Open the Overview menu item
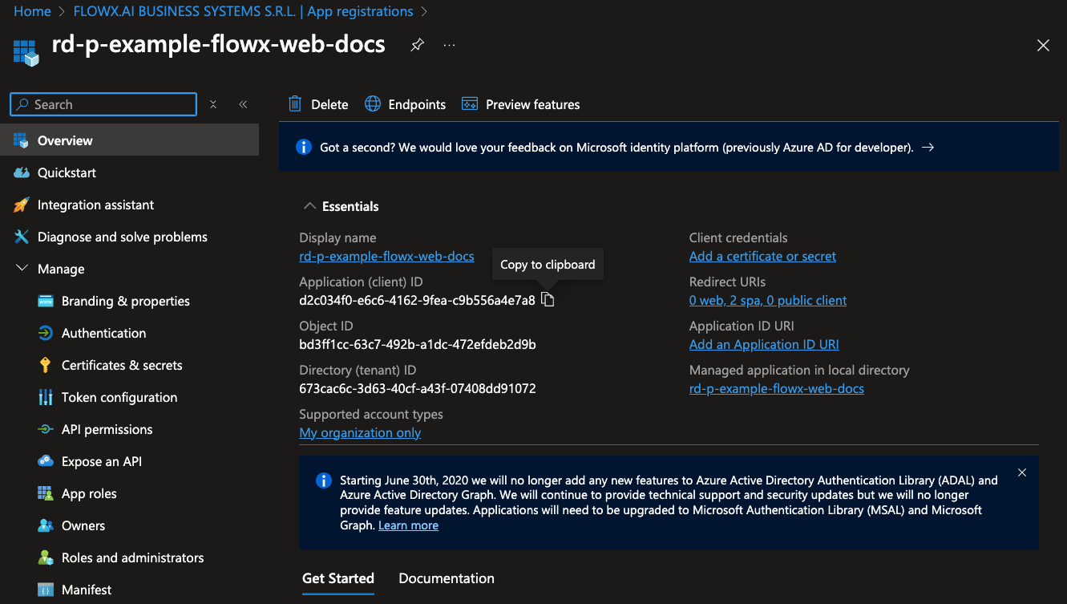Image resolution: width=1067 pixels, height=604 pixels. (x=129, y=140)
